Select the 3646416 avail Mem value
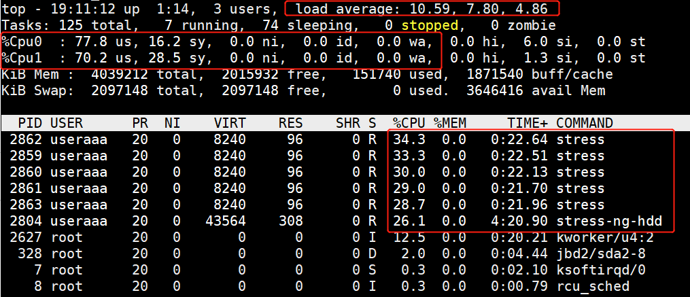This screenshot has height=297, width=690. click(x=495, y=91)
